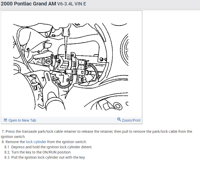The height and width of the screenshot is (169, 200).
Task: Click step 8.3 Pull the ignition lock cylinder
Action: 45,157
